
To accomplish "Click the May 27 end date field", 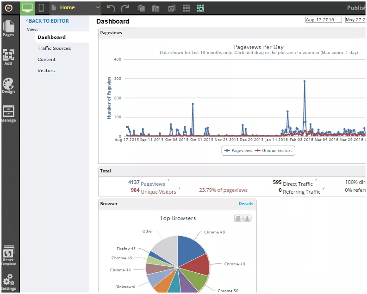I will click(355, 19).
